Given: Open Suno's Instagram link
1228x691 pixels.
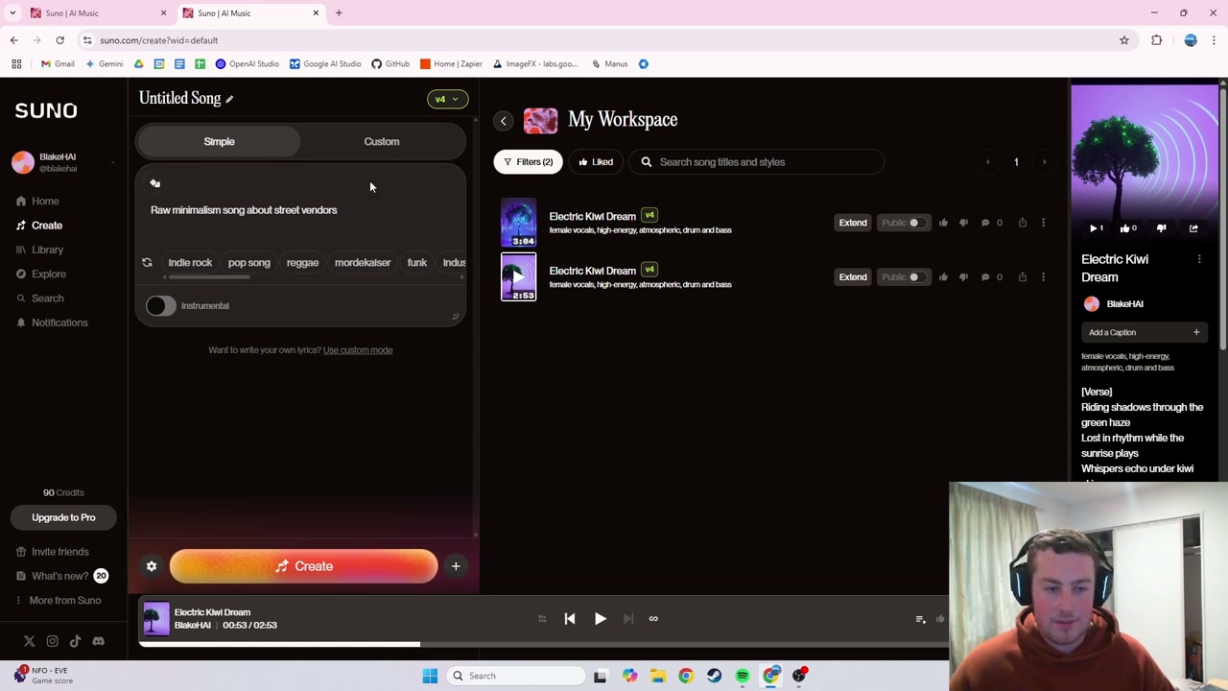Looking at the screenshot, I should click(x=52, y=641).
